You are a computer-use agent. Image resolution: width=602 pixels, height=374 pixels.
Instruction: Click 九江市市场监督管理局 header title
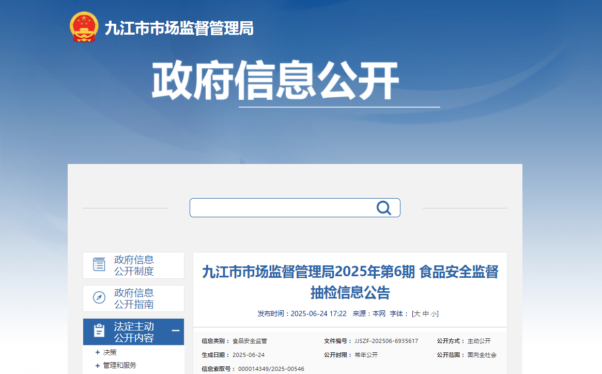point(179,28)
